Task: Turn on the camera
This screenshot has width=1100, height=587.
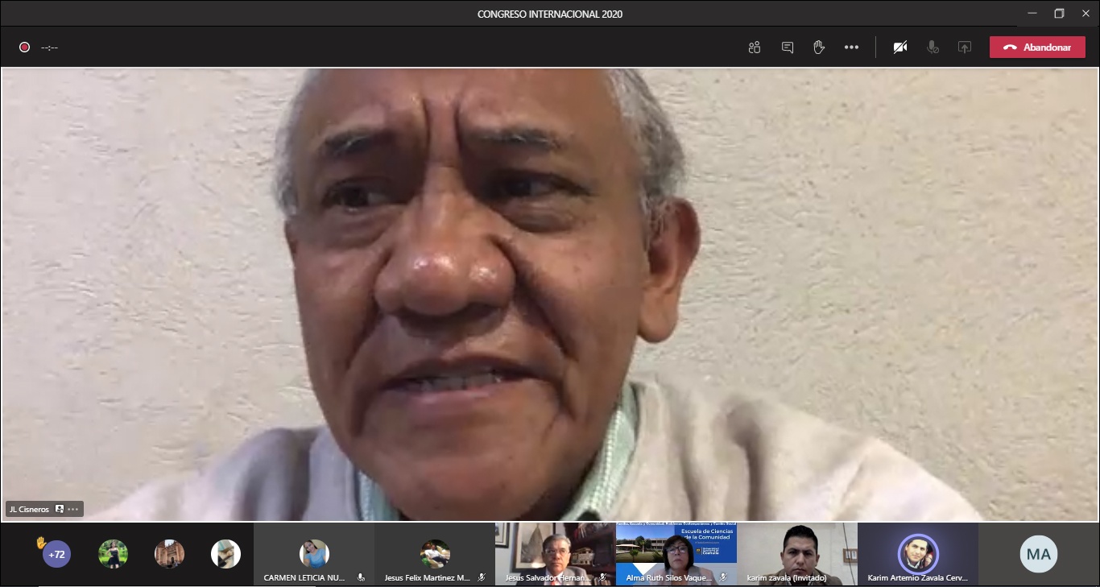Action: click(900, 48)
